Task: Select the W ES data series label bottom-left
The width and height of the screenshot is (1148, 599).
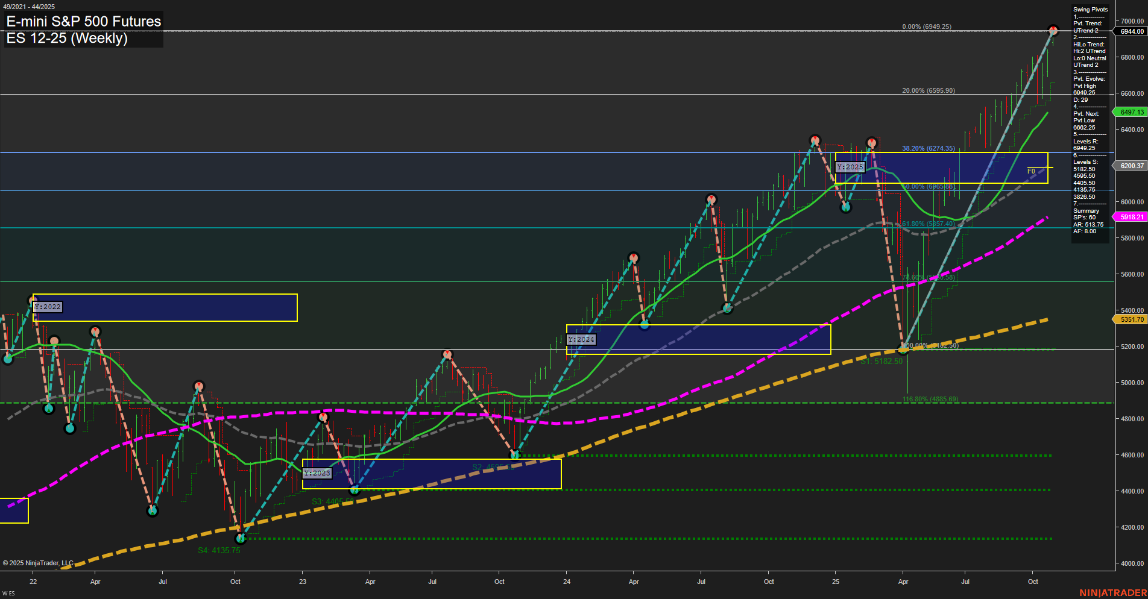Action: [x=8, y=593]
